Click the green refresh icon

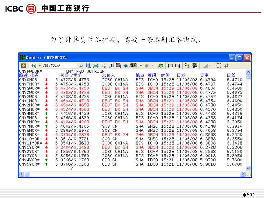click(161, 66)
